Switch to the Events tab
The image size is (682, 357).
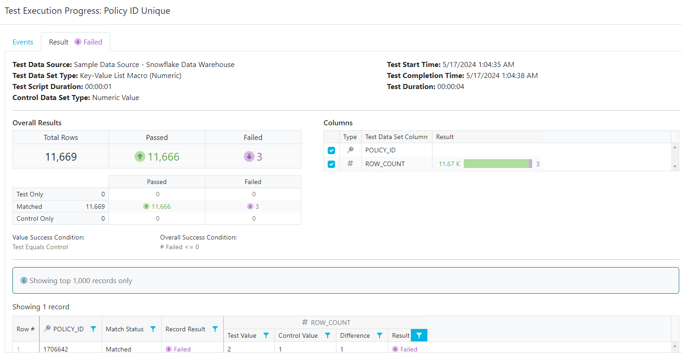point(23,42)
